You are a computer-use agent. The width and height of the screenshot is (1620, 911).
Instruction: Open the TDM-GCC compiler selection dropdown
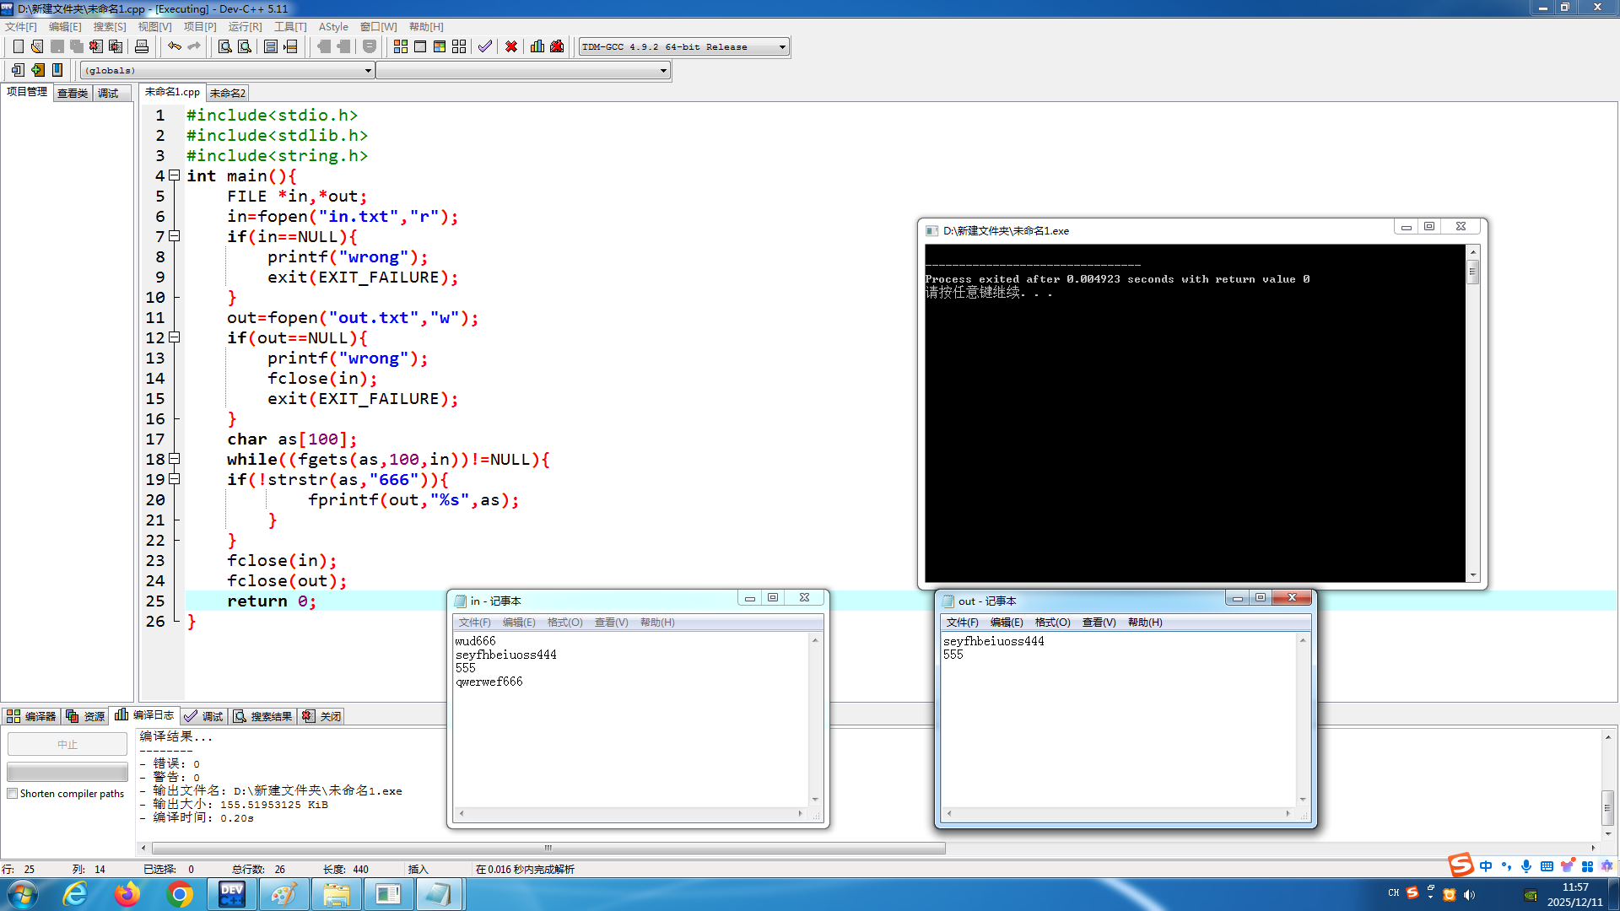pyautogui.click(x=782, y=47)
